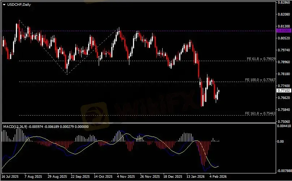Click the current price tag 0.77102
292x181 pixels.
tap(283, 92)
